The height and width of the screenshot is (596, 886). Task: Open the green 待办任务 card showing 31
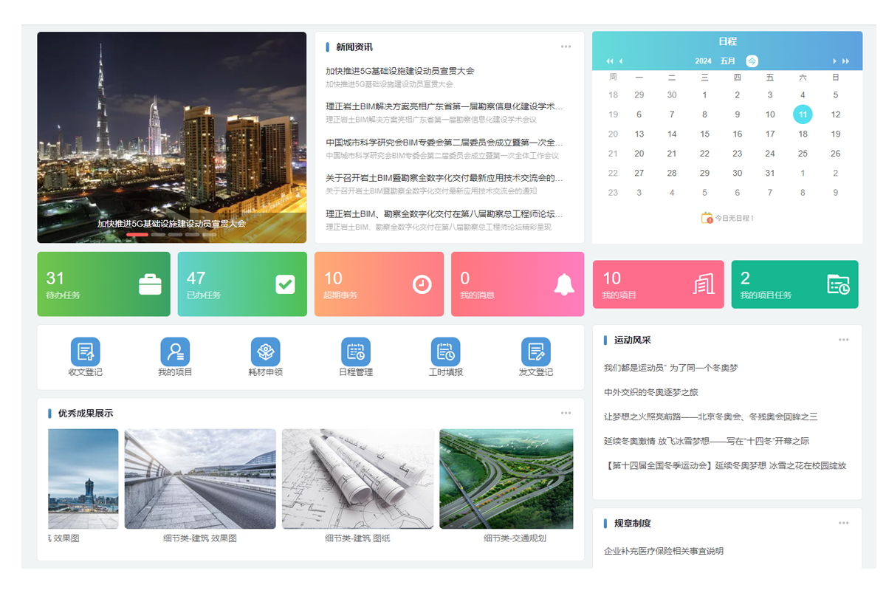tap(103, 284)
